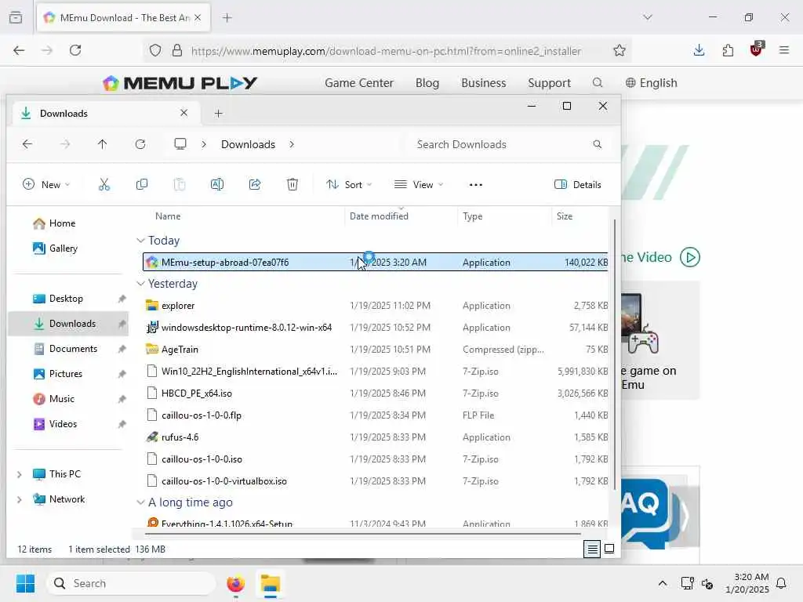Toggle the Details pane button
The height and width of the screenshot is (602, 803).
578,185
